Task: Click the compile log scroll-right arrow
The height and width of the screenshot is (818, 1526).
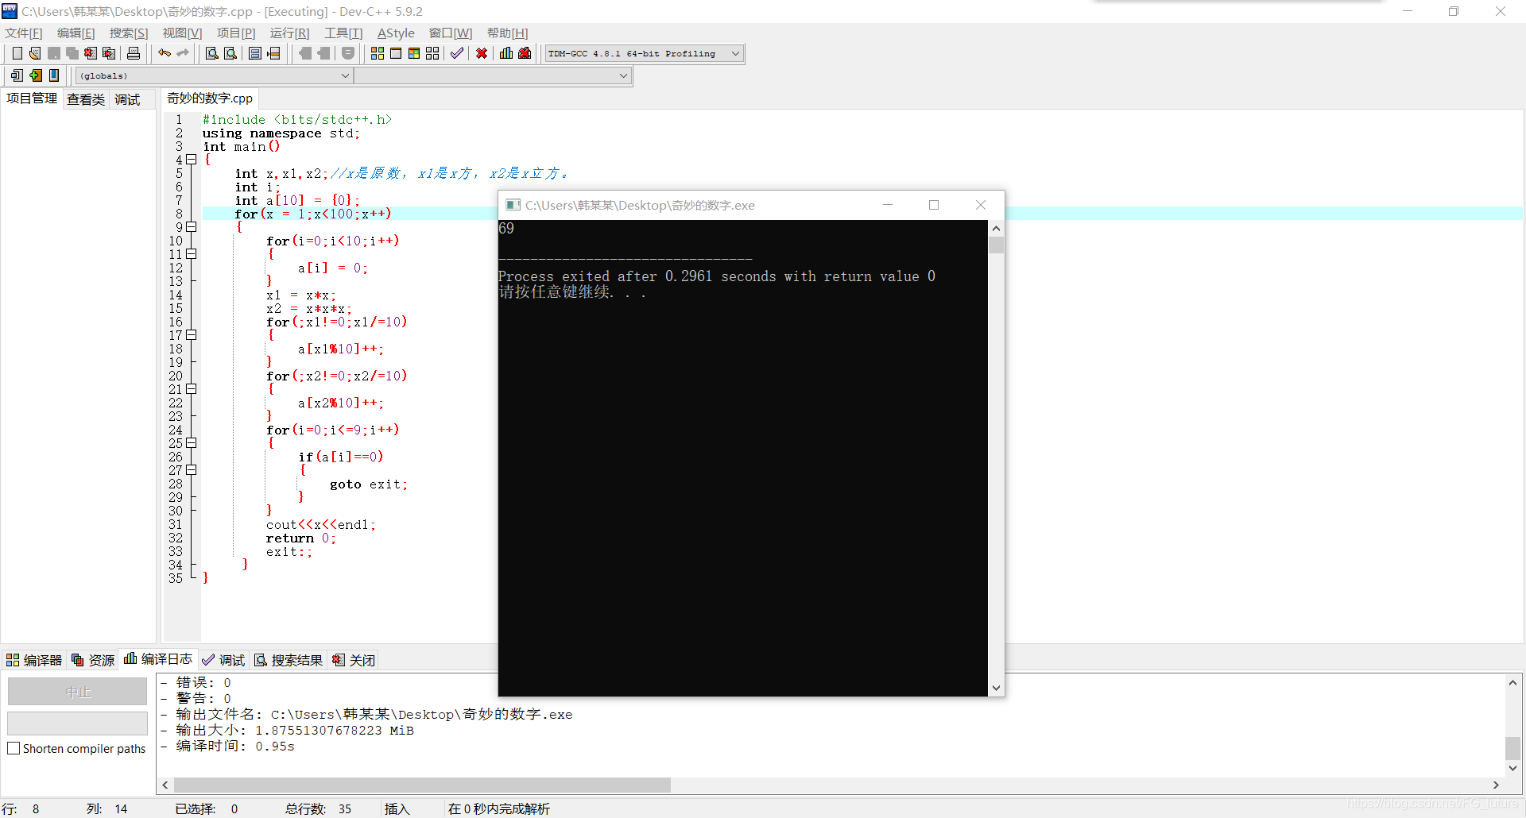Action: 1496,785
